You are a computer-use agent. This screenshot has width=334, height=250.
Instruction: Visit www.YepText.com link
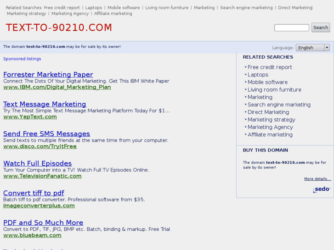(x=30, y=117)
